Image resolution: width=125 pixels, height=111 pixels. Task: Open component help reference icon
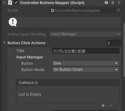pyautogui.click(x=106, y=3)
